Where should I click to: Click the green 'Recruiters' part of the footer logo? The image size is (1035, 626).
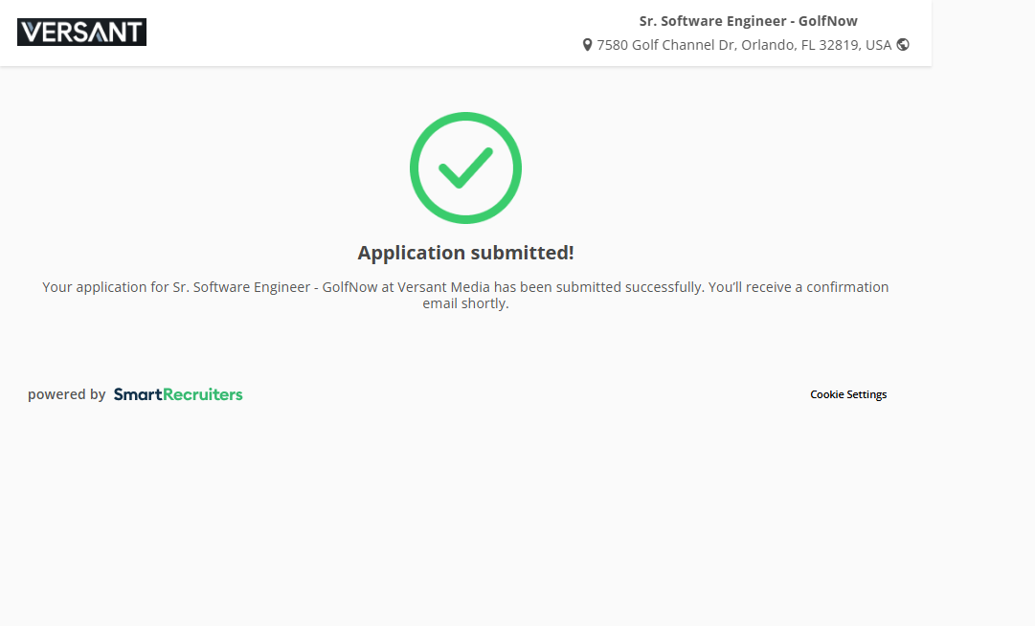[202, 394]
